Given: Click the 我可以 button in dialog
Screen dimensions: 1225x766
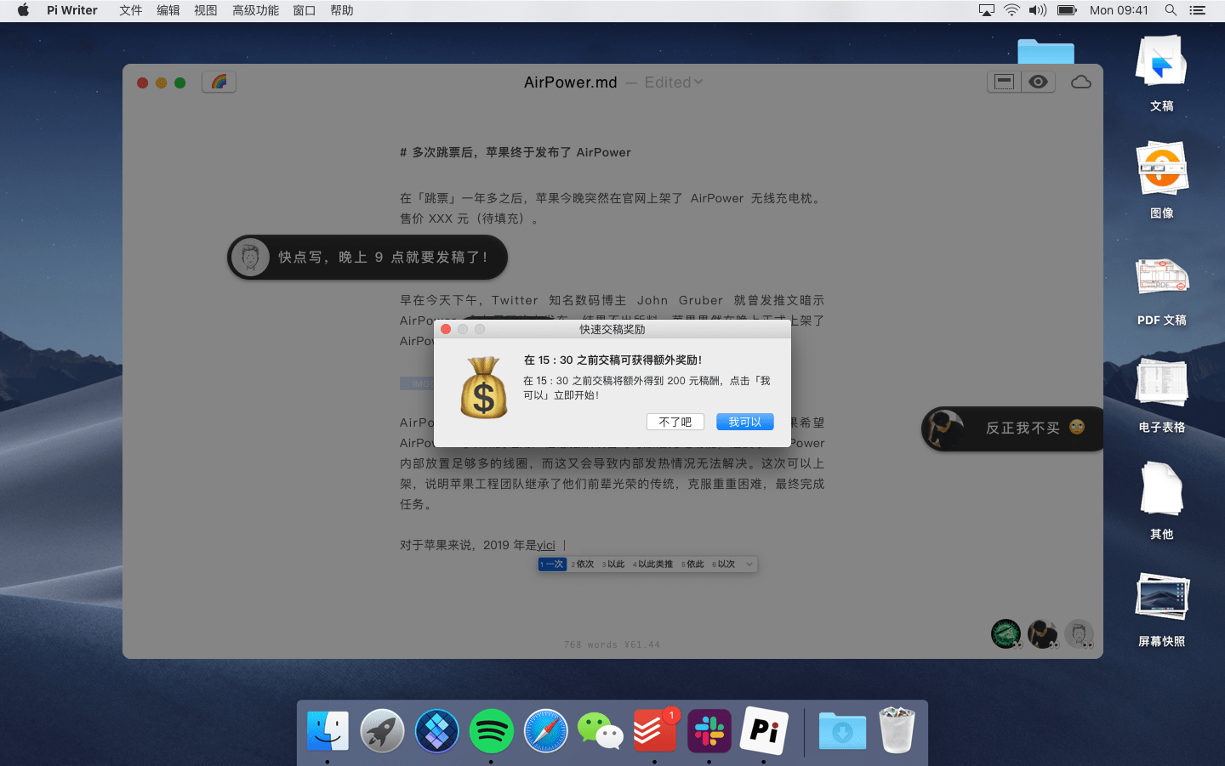Looking at the screenshot, I should [745, 422].
